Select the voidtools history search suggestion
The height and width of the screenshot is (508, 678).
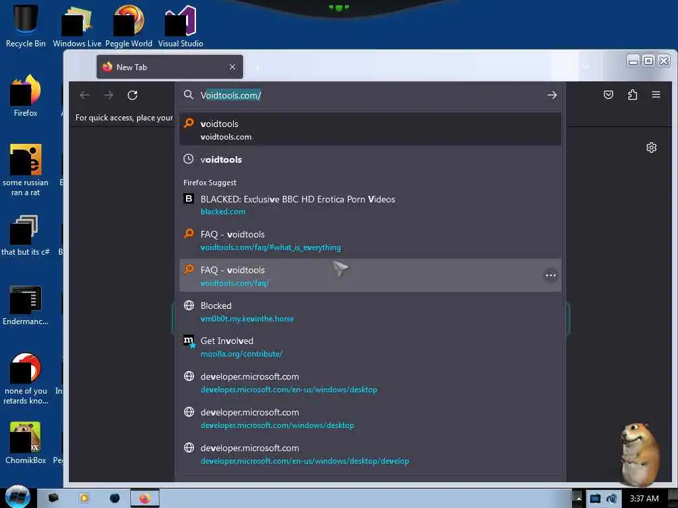tap(370, 159)
